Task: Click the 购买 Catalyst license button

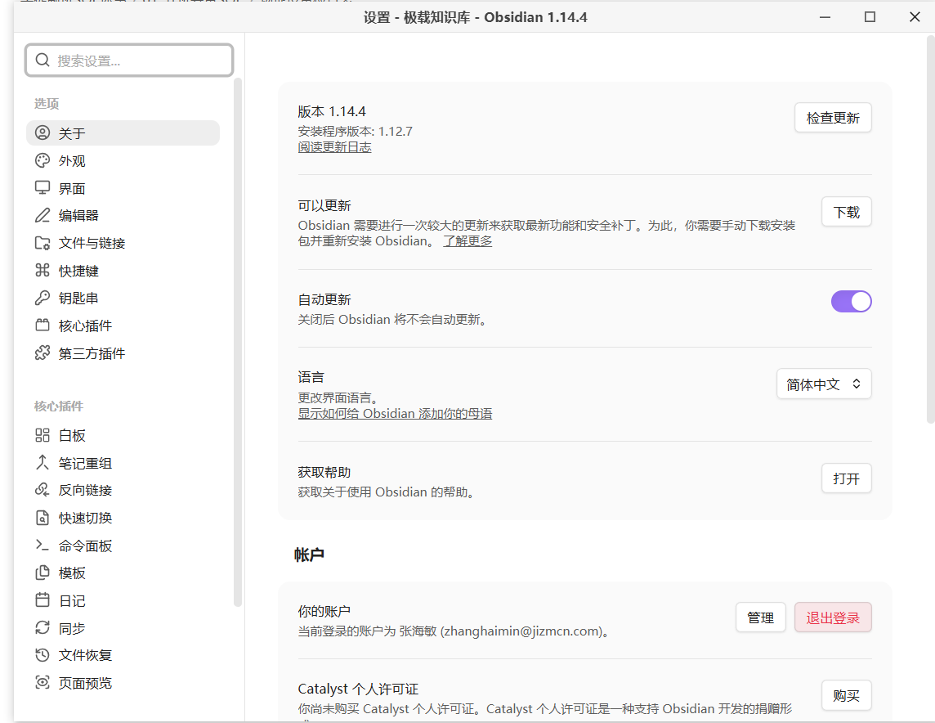Action: 846,695
